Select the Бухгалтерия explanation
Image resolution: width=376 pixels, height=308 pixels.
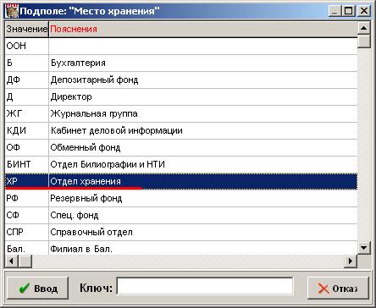[x=78, y=63]
